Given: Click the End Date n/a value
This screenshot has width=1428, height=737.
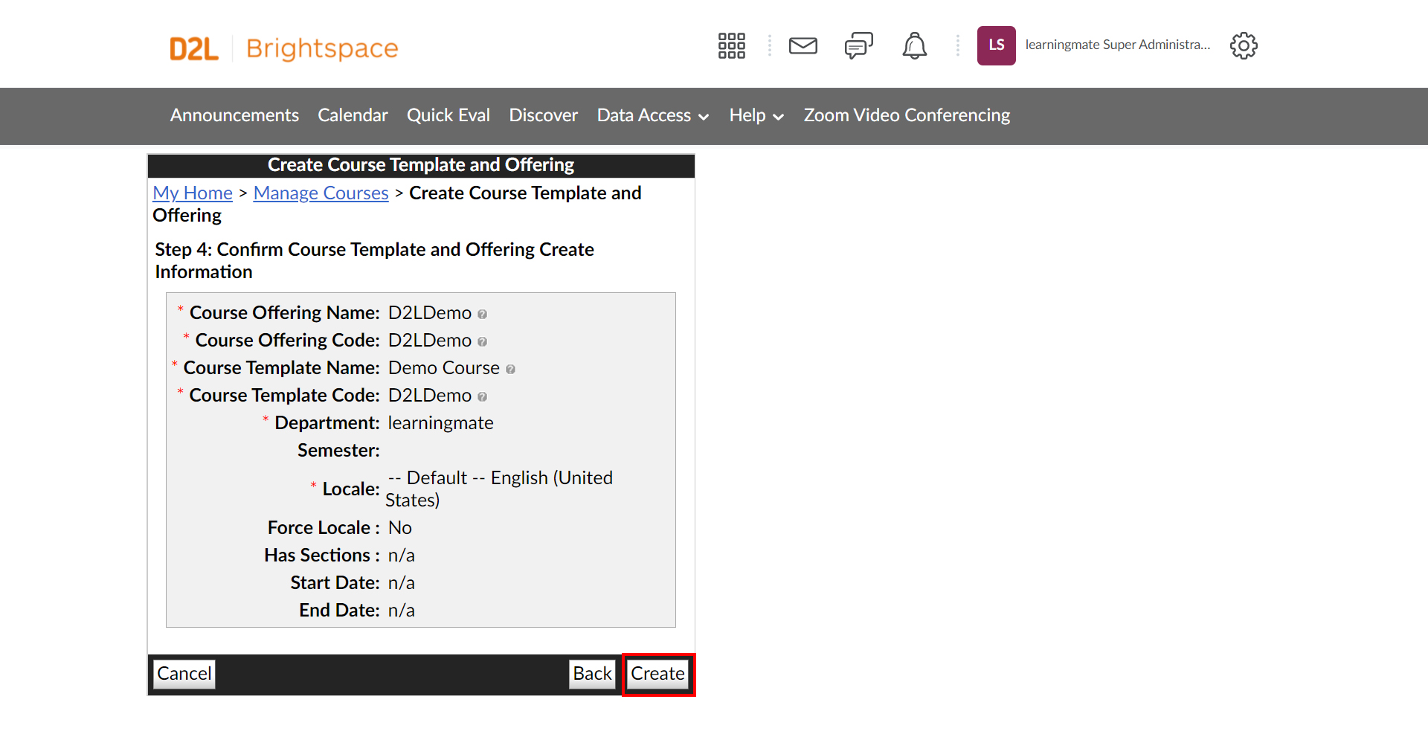Looking at the screenshot, I should click(402, 611).
